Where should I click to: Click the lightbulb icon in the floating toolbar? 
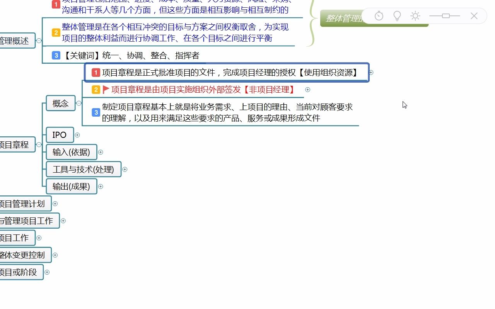click(x=397, y=16)
